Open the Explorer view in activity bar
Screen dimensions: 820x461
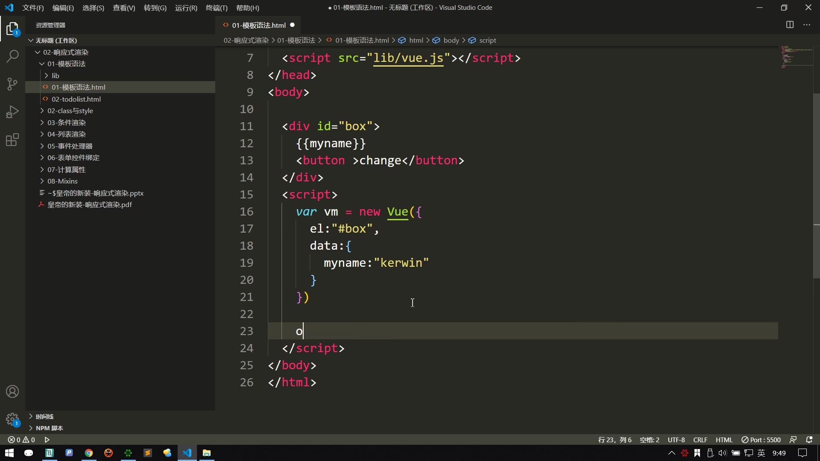[12, 29]
